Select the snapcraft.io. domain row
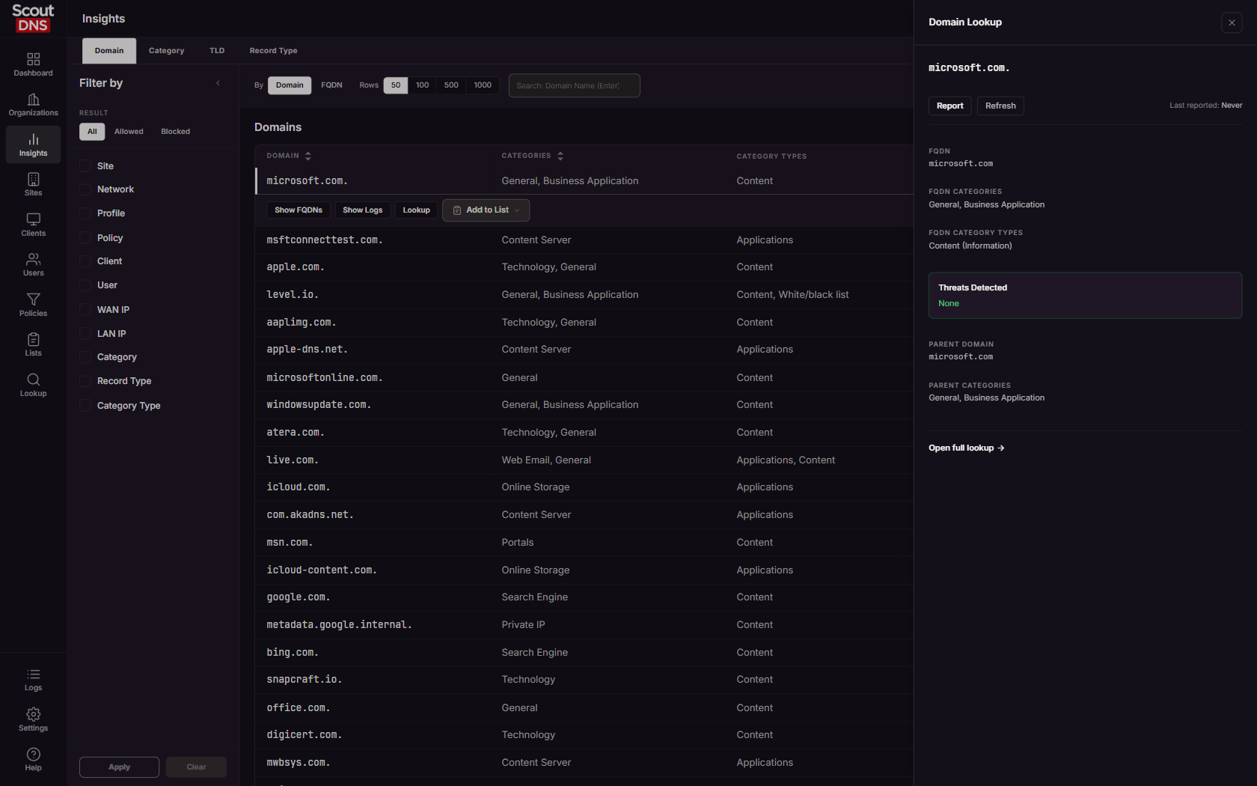 coord(584,680)
